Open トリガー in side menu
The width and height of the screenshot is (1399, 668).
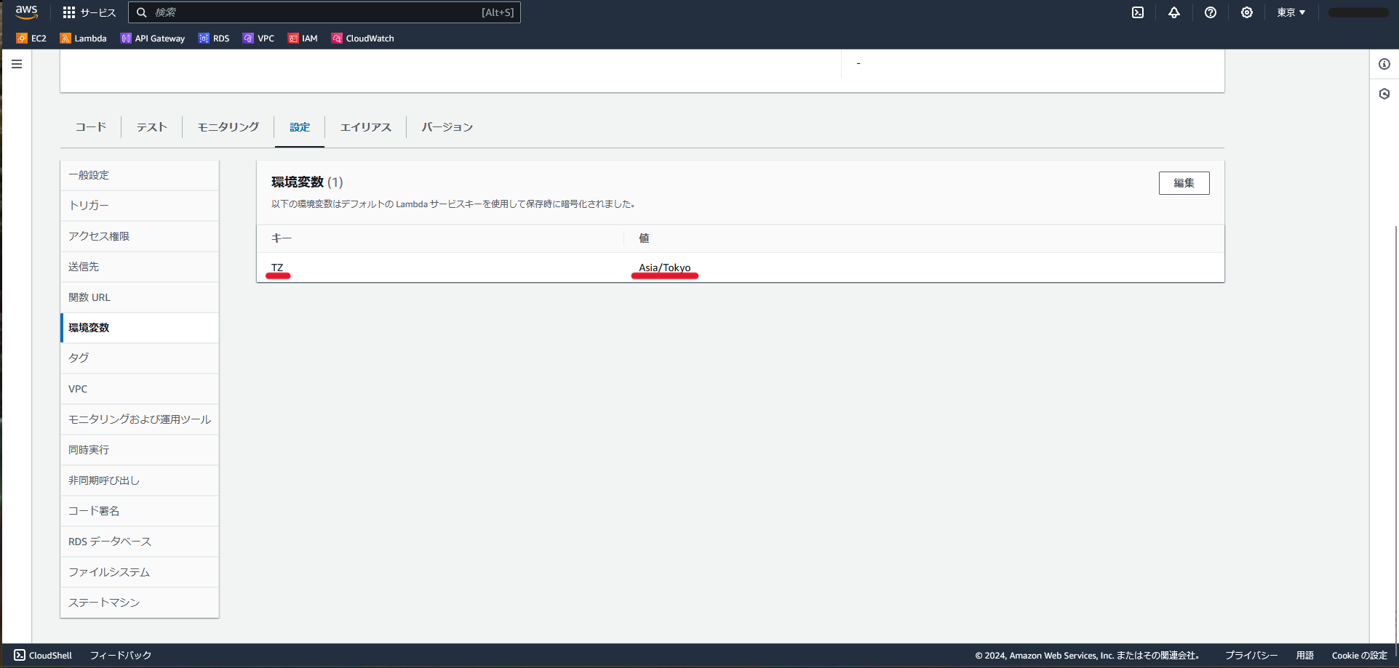pos(140,206)
